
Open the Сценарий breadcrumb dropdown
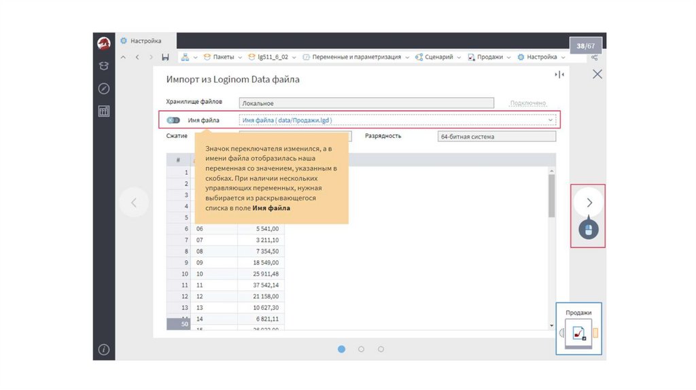click(x=459, y=58)
